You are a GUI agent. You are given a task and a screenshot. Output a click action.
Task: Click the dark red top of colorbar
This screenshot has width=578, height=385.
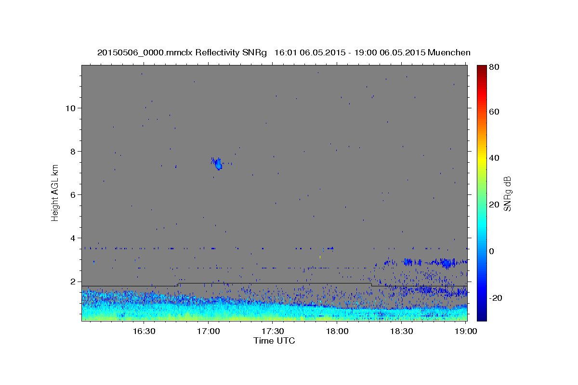[482, 68]
